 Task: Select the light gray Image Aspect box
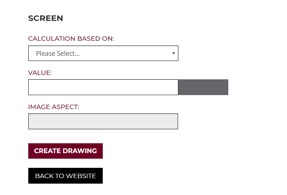click(103, 122)
